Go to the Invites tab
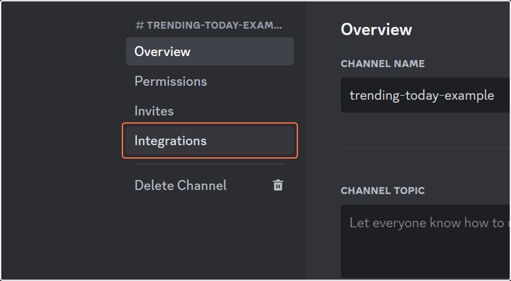The height and width of the screenshot is (281, 511). (x=210, y=111)
